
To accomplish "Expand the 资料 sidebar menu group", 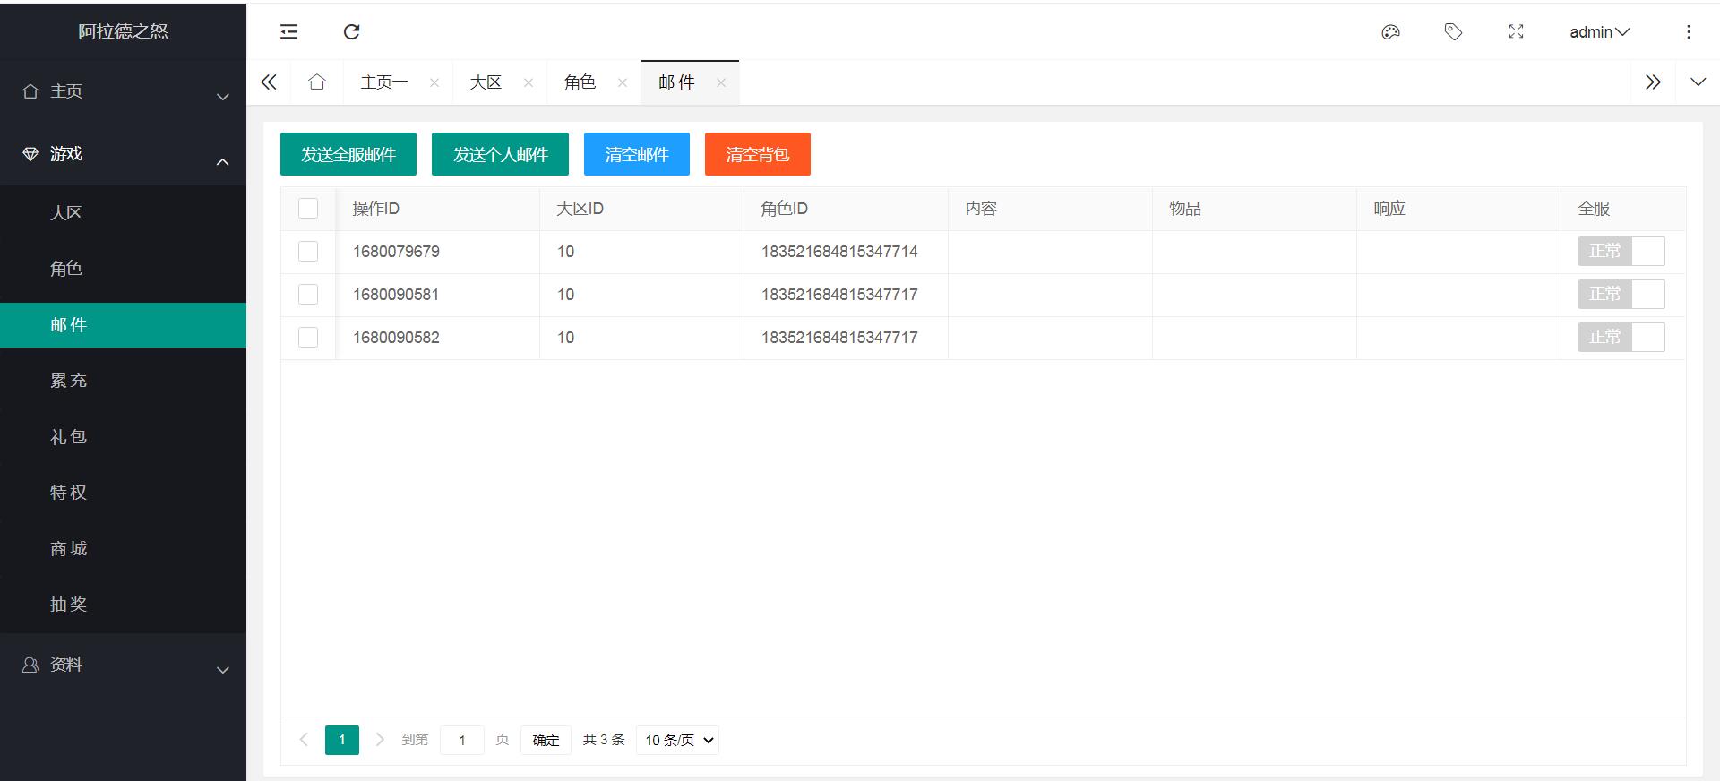I will click(x=123, y=665).
